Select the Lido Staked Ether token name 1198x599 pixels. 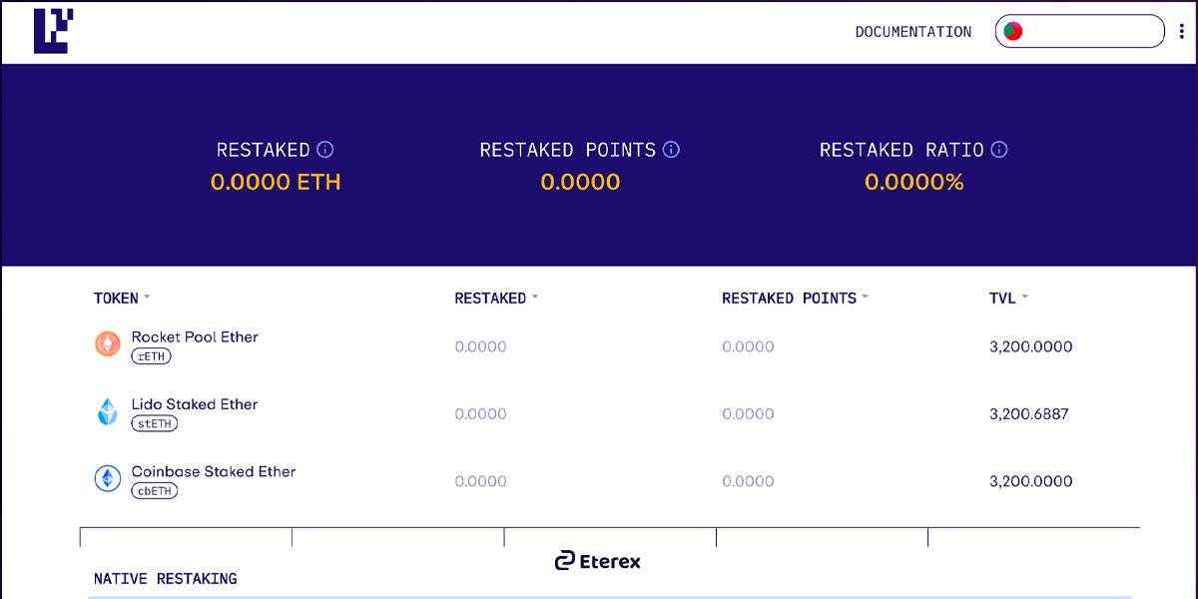click(x=195, y=404)
